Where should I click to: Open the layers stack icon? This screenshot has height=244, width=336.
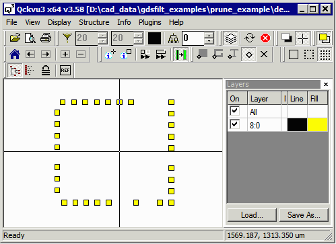click(x=231, y=38)
